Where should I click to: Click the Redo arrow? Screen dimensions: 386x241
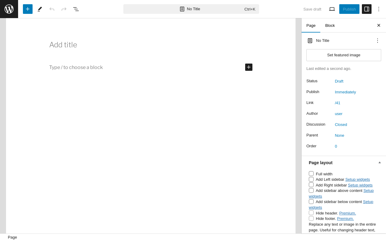(x=64, y=9)
